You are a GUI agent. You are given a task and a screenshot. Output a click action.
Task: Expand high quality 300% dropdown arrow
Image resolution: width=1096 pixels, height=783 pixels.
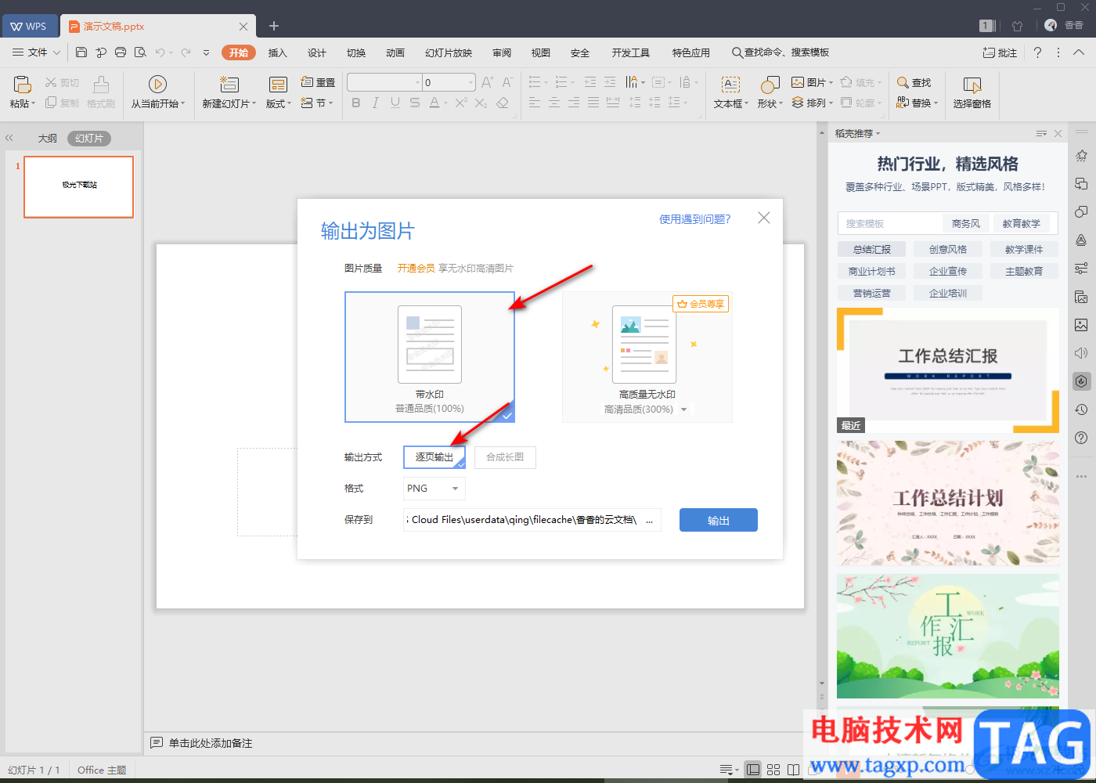point(684,410)
